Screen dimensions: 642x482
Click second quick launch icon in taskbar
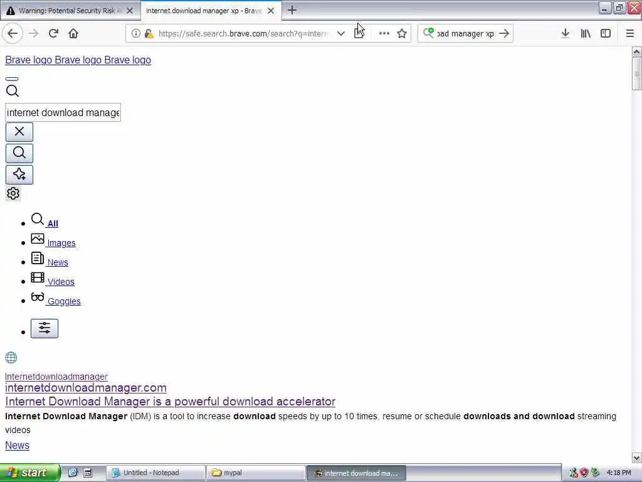(x=88, y=473)
